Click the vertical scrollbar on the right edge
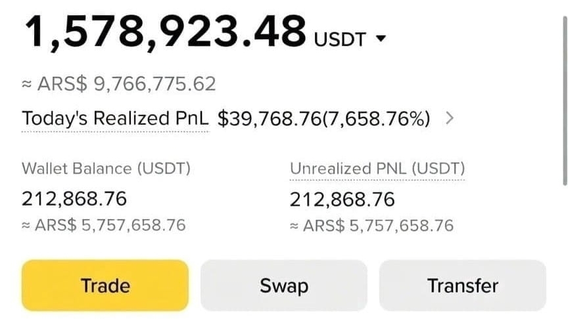Screen dimensions: 568x319 click(563, 98)
